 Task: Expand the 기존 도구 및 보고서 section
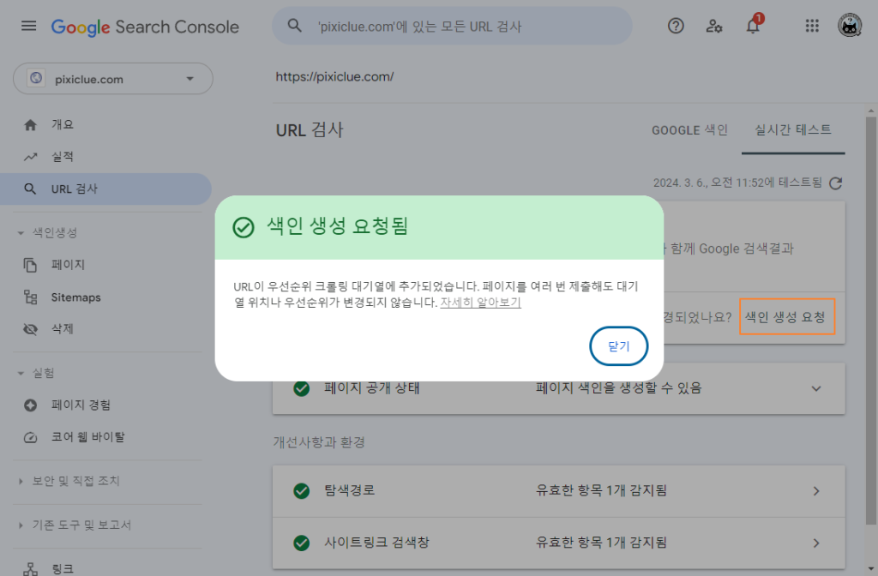[x=21, y=525]
